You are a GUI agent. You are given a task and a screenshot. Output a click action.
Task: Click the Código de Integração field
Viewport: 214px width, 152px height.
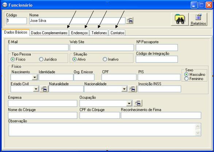click(157, 59)
